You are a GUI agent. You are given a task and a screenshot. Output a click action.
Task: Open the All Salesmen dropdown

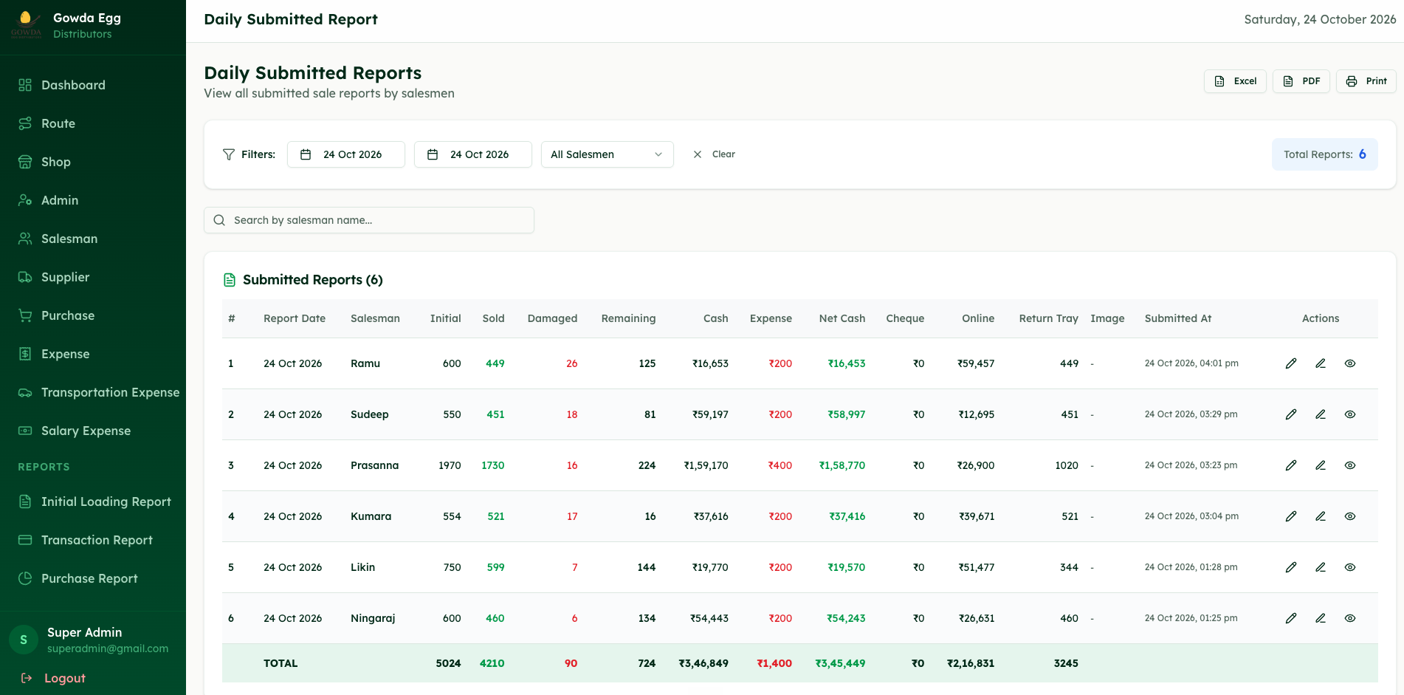tap(608, 154)
